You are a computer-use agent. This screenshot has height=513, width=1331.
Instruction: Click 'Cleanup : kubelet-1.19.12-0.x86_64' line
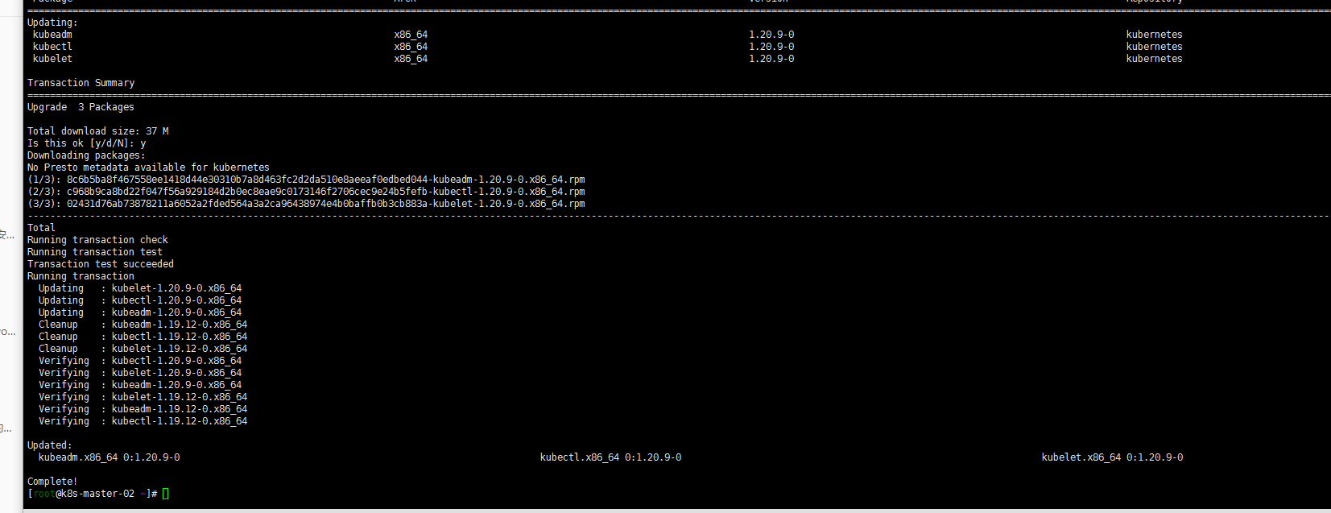point(143,349)
